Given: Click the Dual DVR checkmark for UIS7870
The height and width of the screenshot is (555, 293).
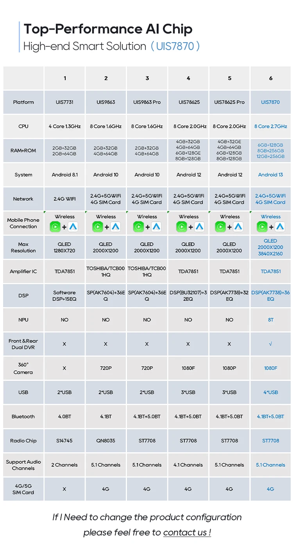Looking at the screenshot, I should tap(270, 344).
